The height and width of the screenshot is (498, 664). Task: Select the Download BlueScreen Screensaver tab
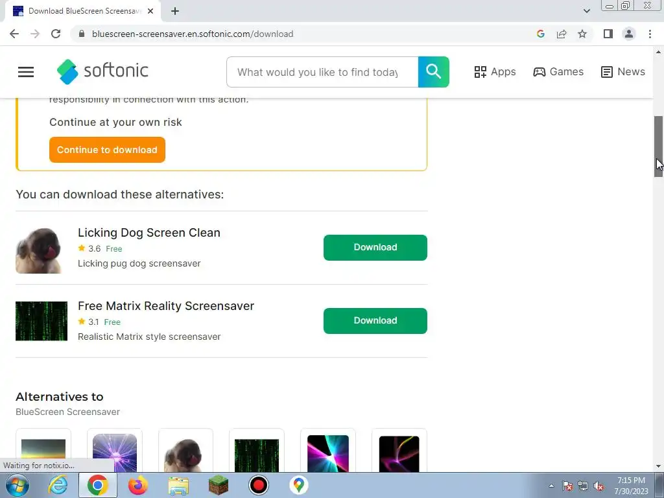pos(82,11)
